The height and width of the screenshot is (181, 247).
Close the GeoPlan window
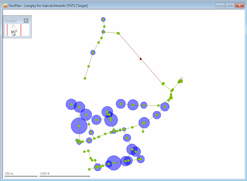[239, 5]
